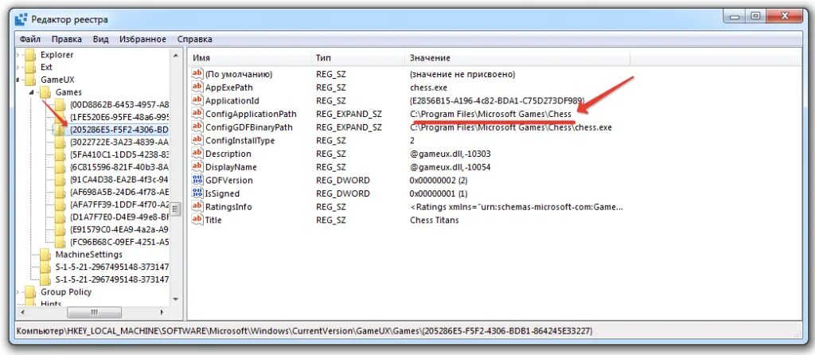
Task: Click folder icon of {3022722E-3A23-4839 key
Action: coord(60,142)
